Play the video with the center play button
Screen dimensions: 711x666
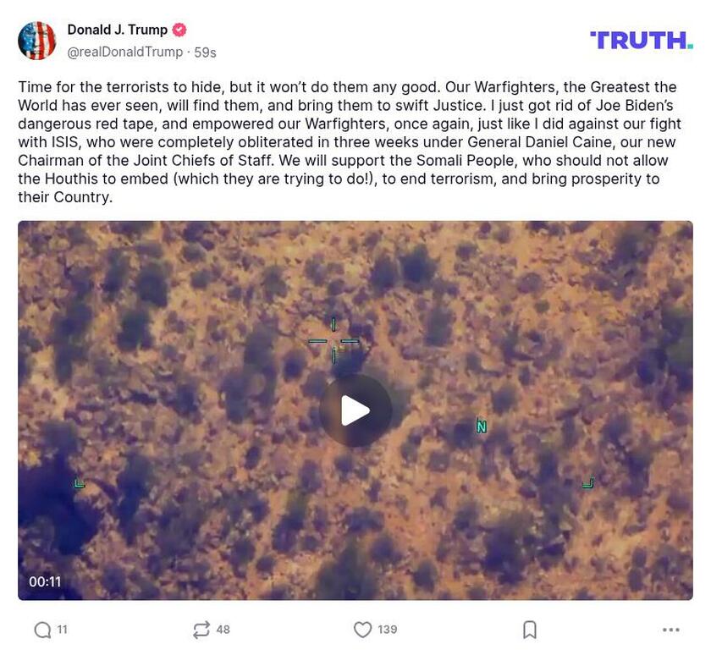[355, 410]
